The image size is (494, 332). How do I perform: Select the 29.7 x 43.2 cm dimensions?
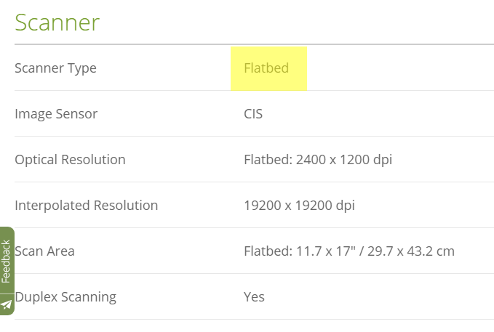411,251
